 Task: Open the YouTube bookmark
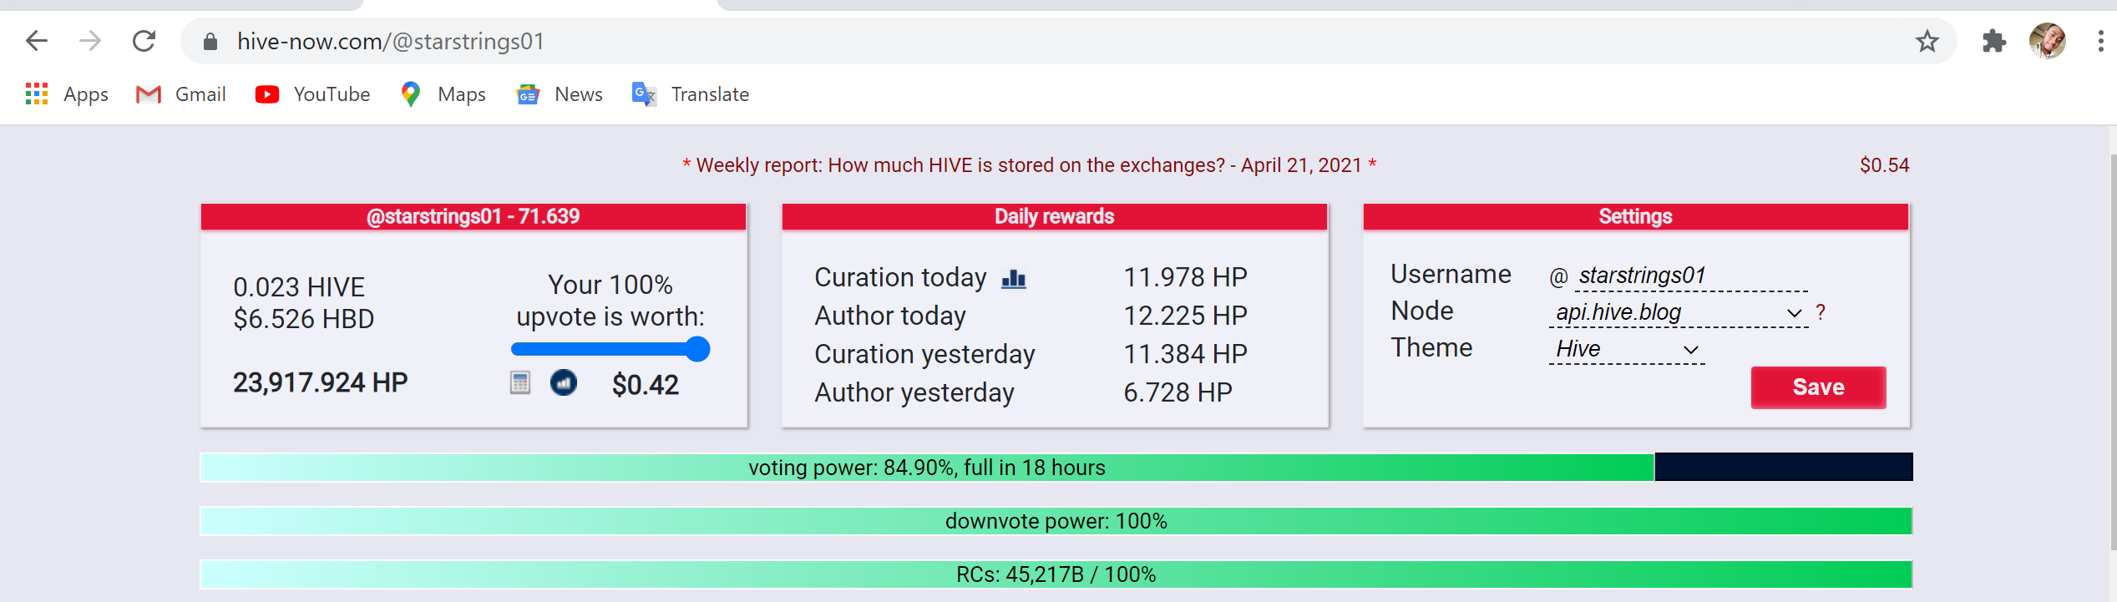[x=313, y=94]
